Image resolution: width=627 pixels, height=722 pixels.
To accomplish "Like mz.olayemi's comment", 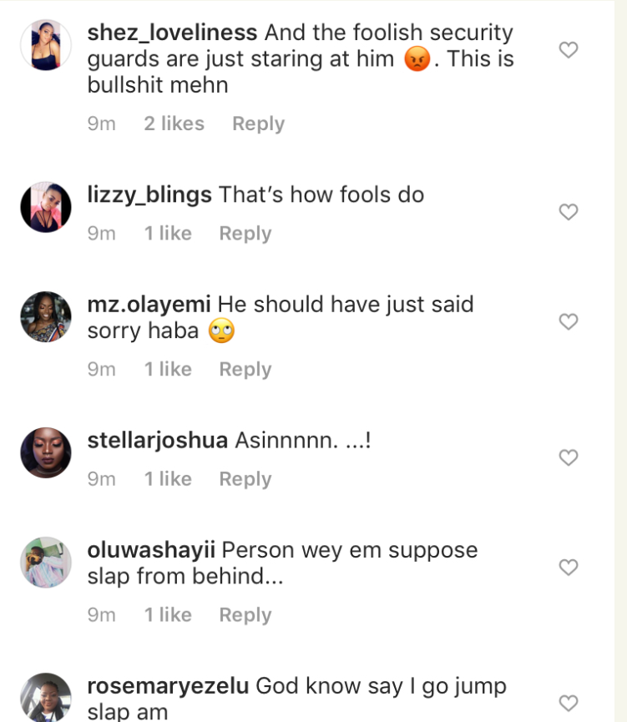I will [568, 321].
